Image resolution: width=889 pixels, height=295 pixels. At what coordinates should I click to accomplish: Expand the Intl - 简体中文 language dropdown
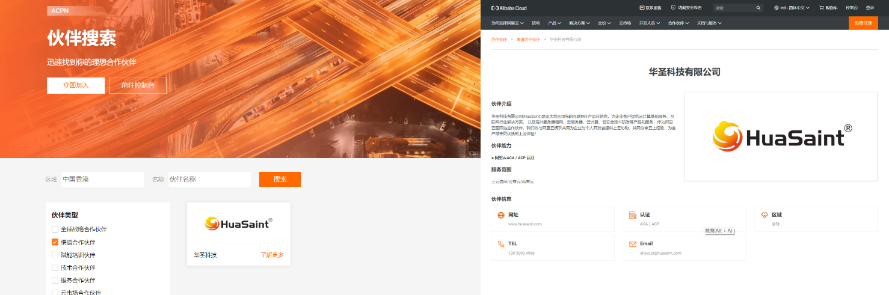pos(792,8)
